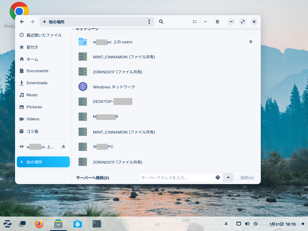Toggle list view layout icon
The height and width of the screenshot is (231, 308).
[195, 22]
